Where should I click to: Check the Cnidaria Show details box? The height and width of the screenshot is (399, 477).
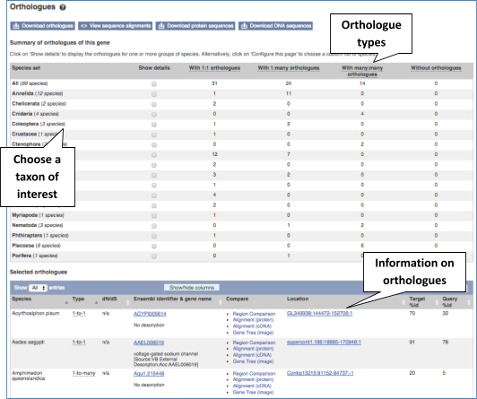coord(154,115)
